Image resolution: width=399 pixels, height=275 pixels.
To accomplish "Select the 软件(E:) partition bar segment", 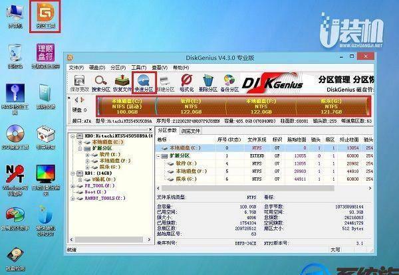I will click(x=191, y=106).
